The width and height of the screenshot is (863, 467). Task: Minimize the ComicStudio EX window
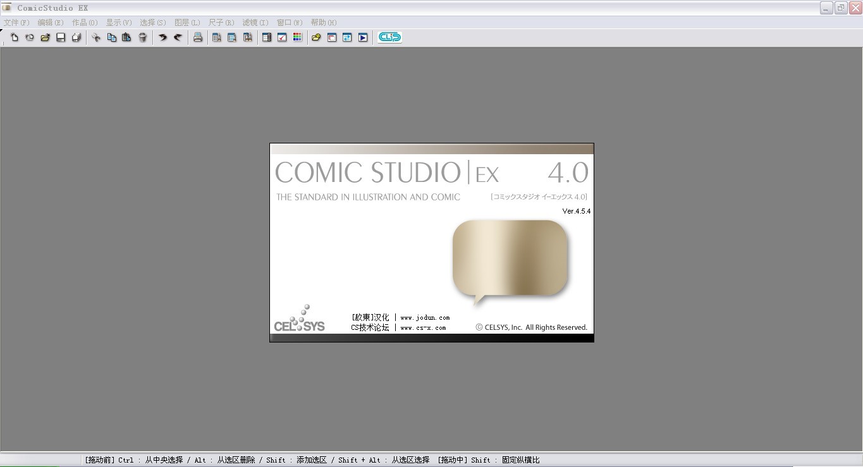[826, 8]
